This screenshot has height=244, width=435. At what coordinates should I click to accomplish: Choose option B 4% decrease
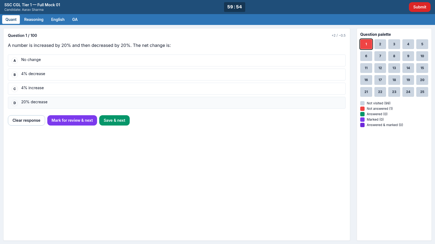pyautogui.click(x=177, y=75)
